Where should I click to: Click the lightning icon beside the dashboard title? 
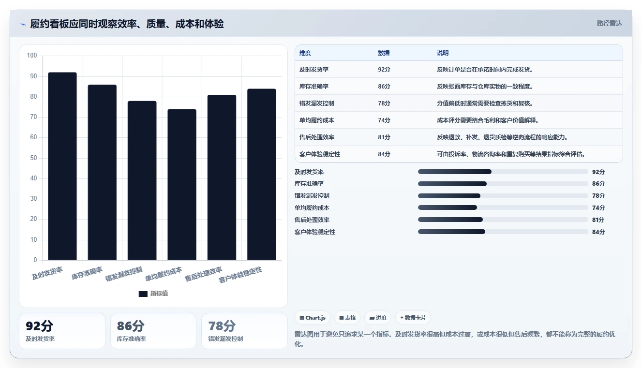pos(23,24)
